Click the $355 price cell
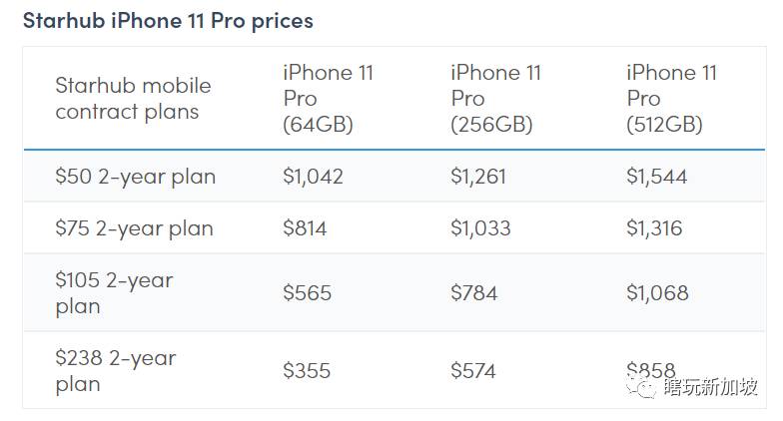The width and height of the screenshot is (783, 421). click(307, 371)
